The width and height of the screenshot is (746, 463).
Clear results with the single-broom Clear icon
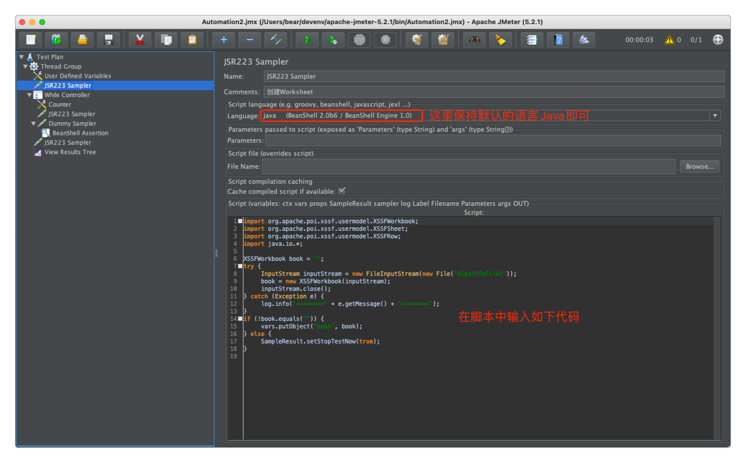(417, 40)
